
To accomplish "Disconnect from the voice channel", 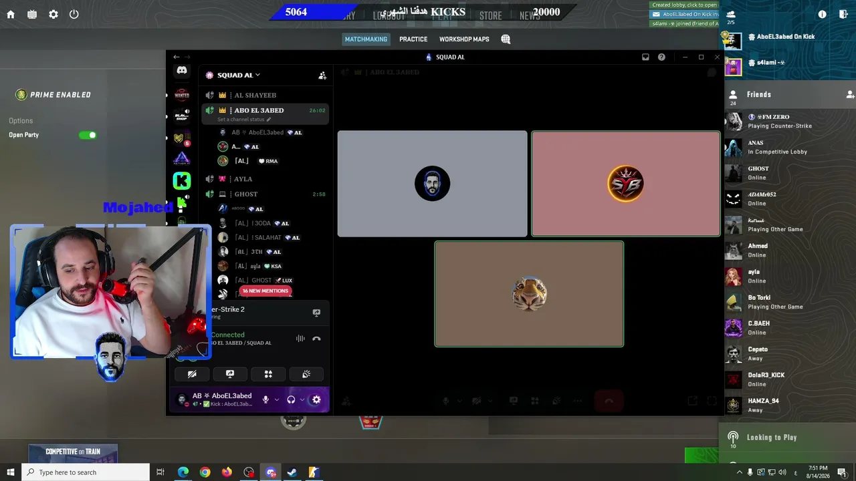I will [x=316, y=339].
